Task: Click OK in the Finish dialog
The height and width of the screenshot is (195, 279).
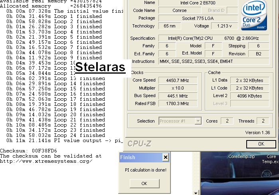Action: [x=144, y=183]
